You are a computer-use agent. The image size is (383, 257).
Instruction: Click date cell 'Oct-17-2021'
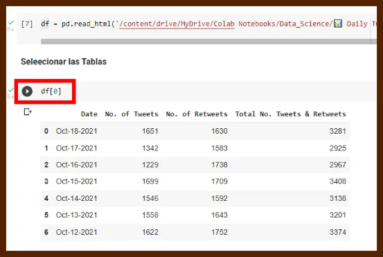pos(76,148)
